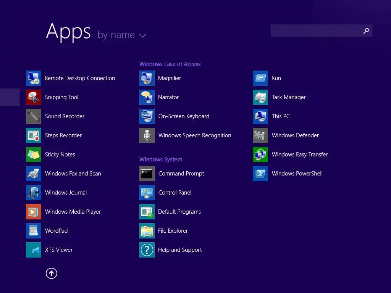Select the 'Sound Recorder' text
Viewport: 391px width, 293px height.
pos(65,116)
